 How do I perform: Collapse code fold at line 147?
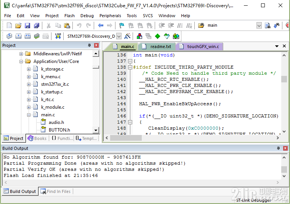click(x=130, y=122)
